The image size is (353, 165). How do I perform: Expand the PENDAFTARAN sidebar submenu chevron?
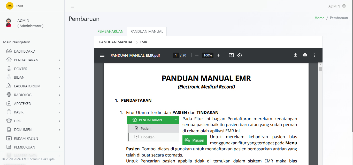point(59,60)
